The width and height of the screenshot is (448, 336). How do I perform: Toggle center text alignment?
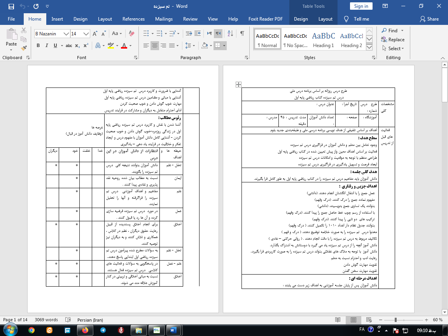(155, 45)
